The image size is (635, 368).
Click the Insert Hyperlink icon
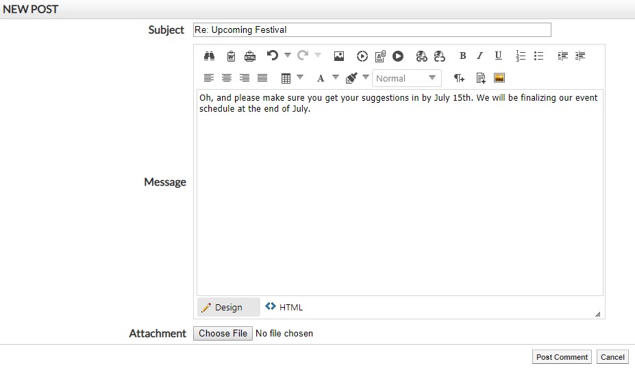421,56
